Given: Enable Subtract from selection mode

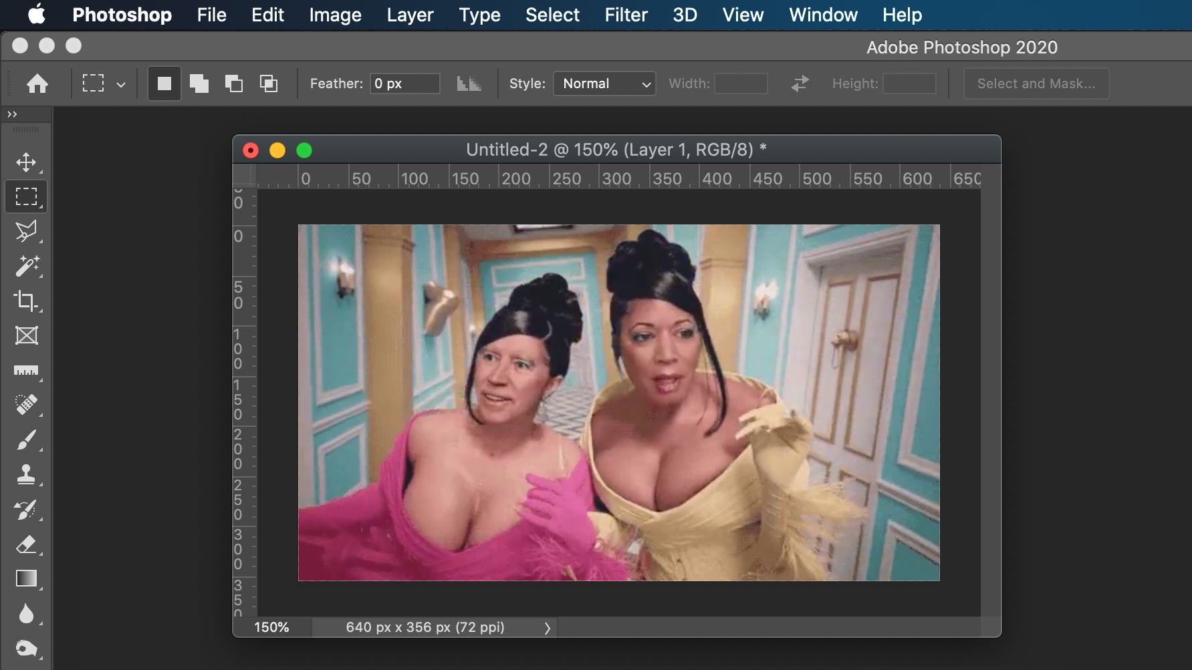Looking at the screenshot, I should coord(233,83).
